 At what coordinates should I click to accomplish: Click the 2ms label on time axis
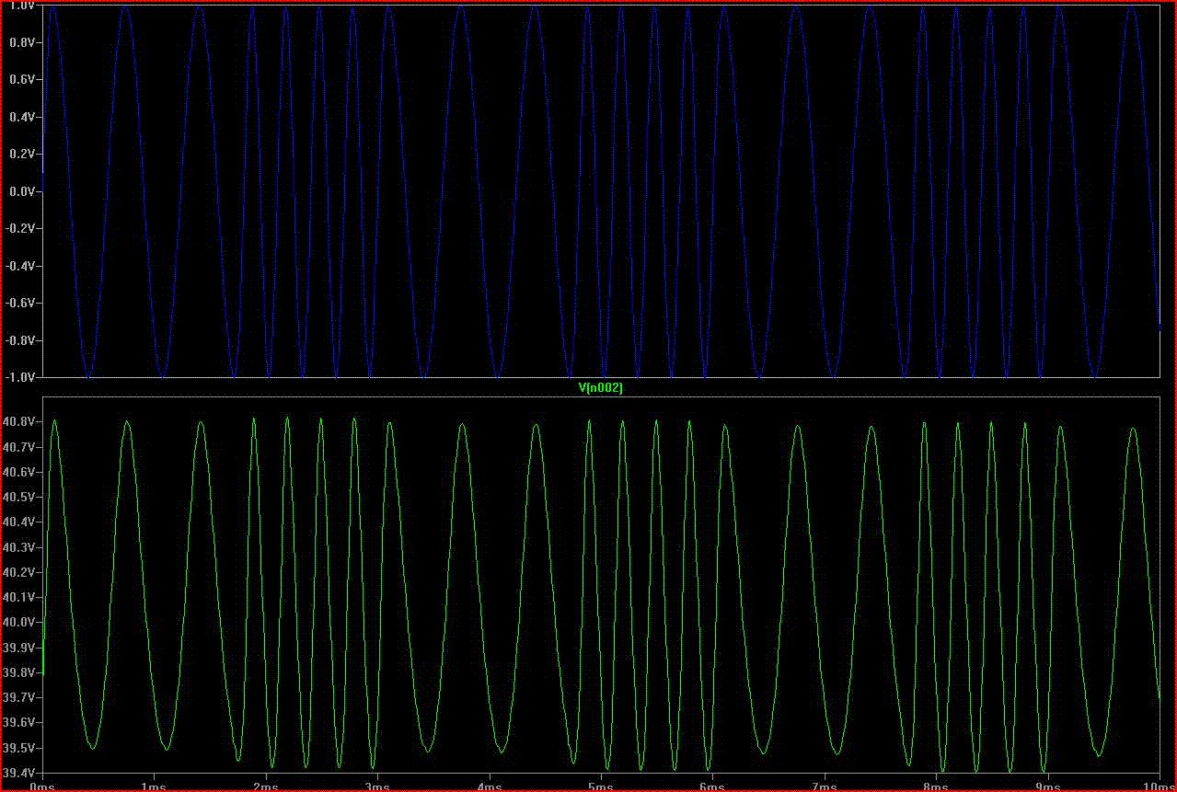click(266, 786)
